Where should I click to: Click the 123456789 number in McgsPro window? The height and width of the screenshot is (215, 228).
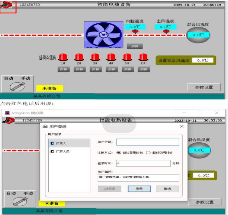tap(32, 120)
